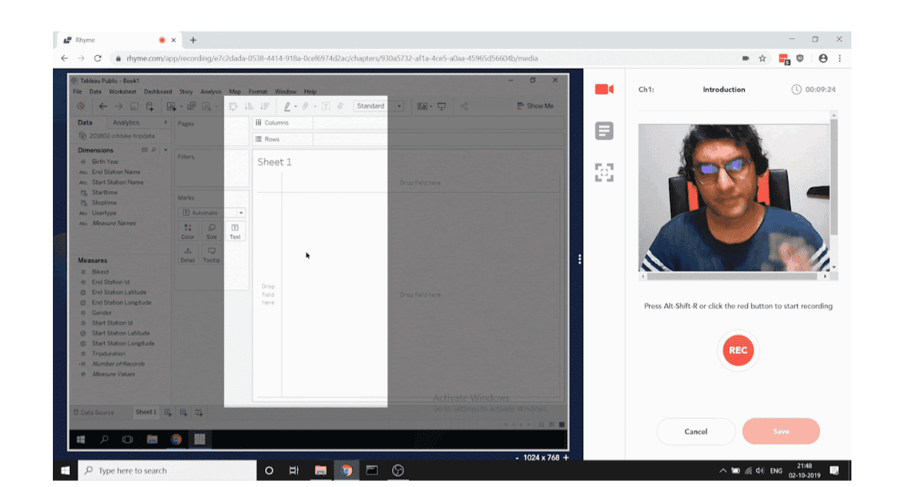Click the red video camera icon in Rhyme sidebar
The width and height of the screenshot is (915, 487).
click(604, 90)
